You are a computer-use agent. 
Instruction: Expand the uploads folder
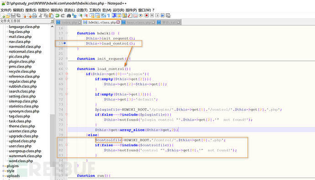point(3,176)
